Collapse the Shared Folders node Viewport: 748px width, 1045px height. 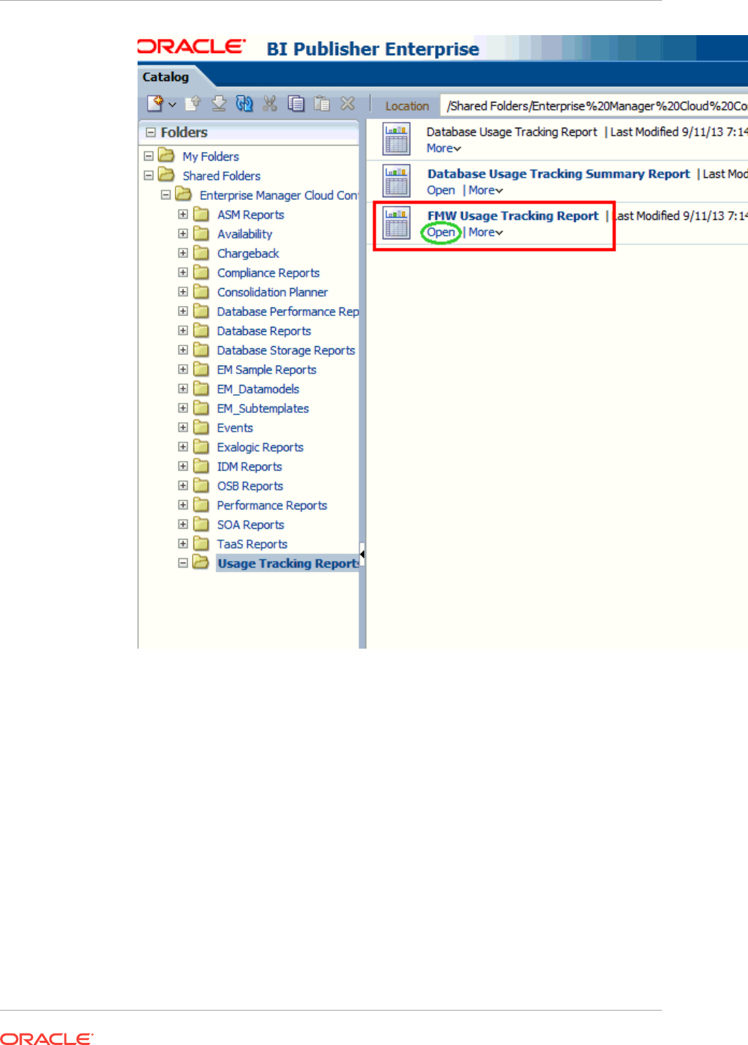pos(148,175)
